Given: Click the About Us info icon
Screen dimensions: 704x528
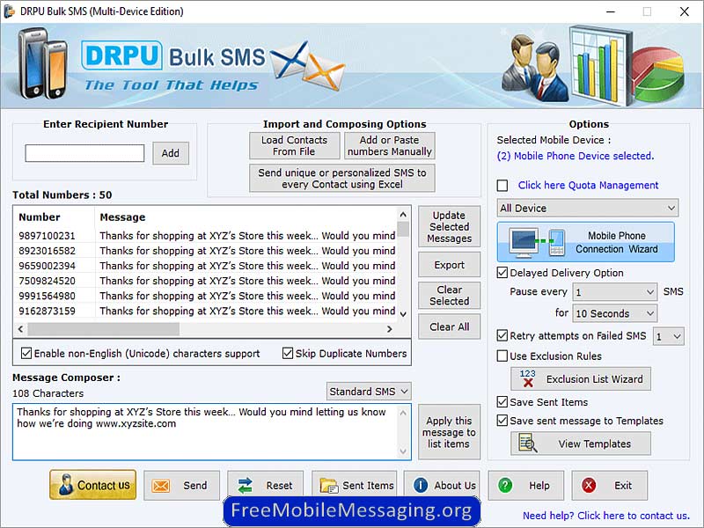Looking at the screenshot, I should click(421, 486).
